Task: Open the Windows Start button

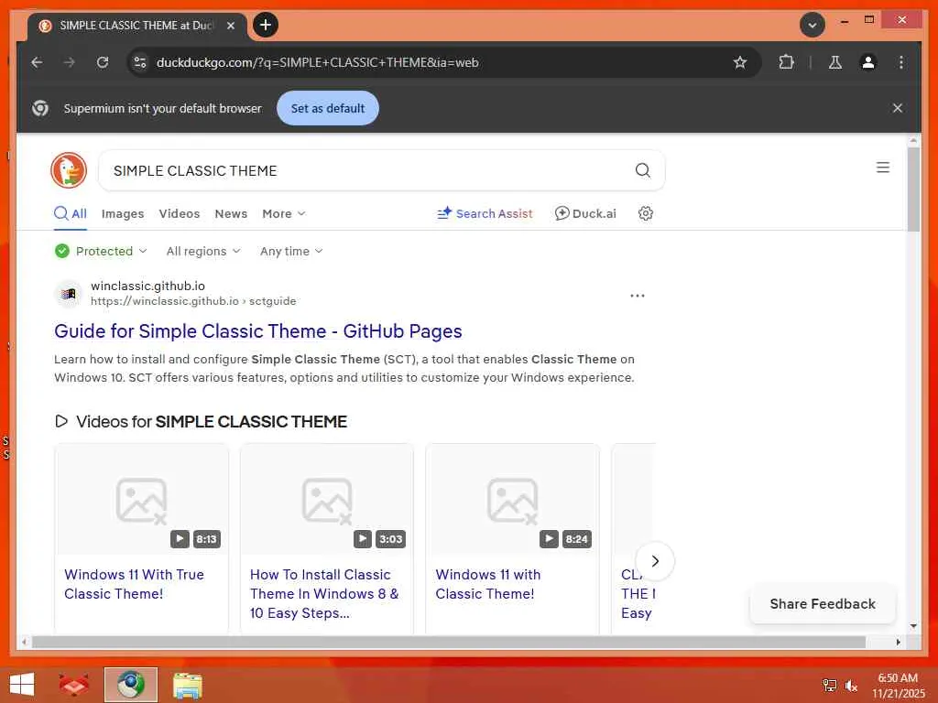Action: [x=22, y=685]
